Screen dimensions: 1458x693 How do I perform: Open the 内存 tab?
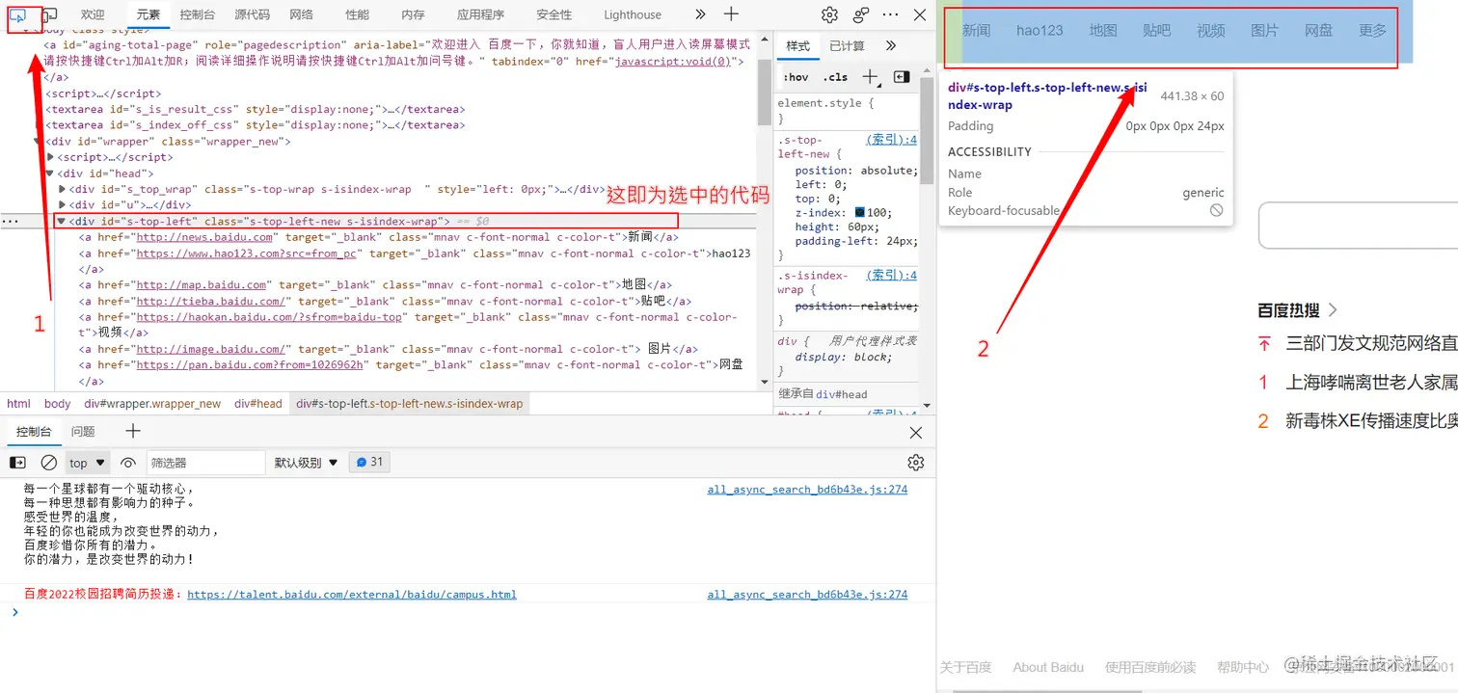(x=413, y=14)
